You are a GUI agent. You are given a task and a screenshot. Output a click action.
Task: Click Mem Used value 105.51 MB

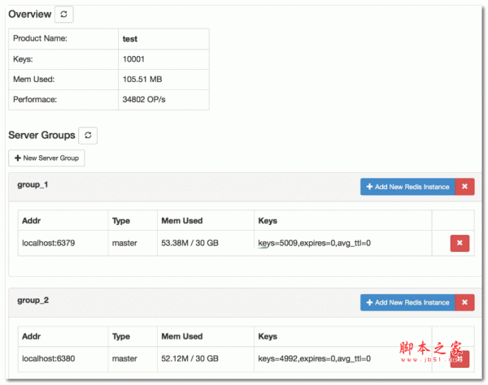(x=142, y=80)
